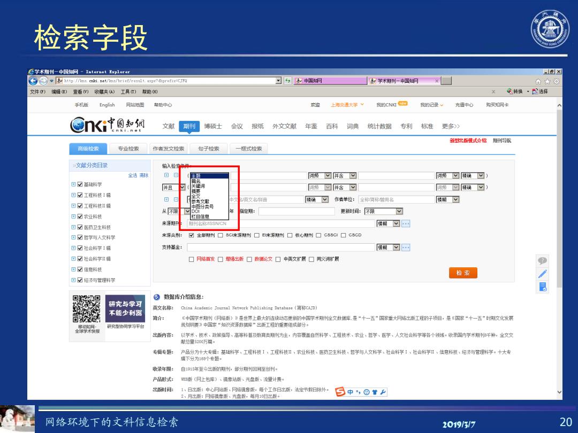
Task: Click the 选择 toolbar icon
Action: pos(540,91)
